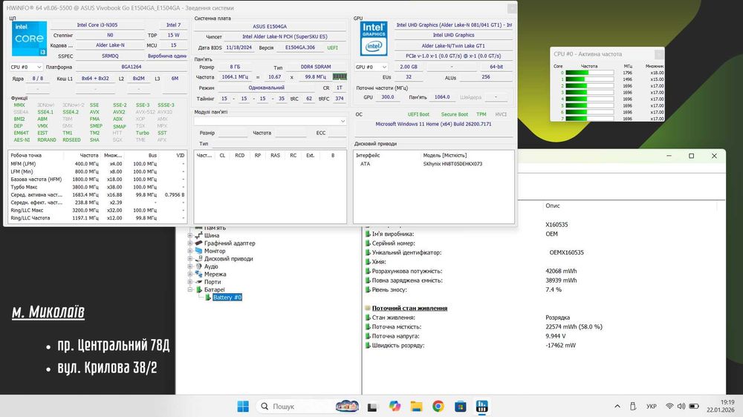Select the Батареї battery icon in the tree

point(199,289)
